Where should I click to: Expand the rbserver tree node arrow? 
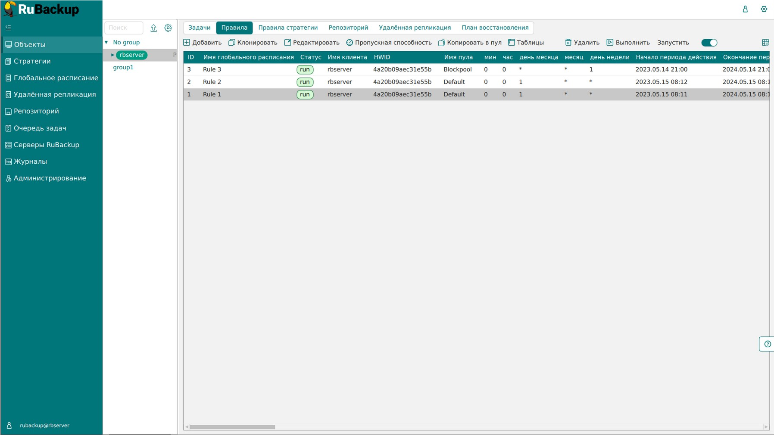(x=112, y=55)
